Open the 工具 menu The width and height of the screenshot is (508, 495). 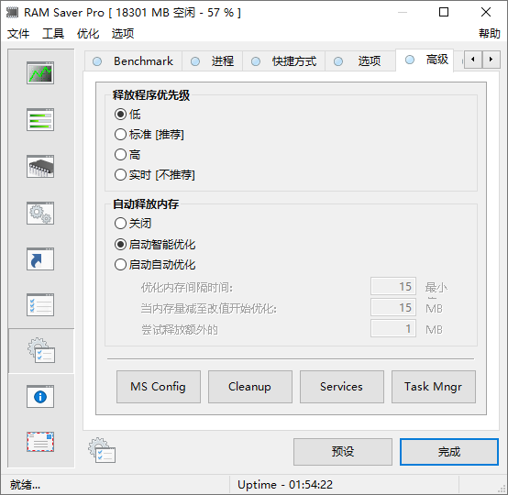(53, 33)
